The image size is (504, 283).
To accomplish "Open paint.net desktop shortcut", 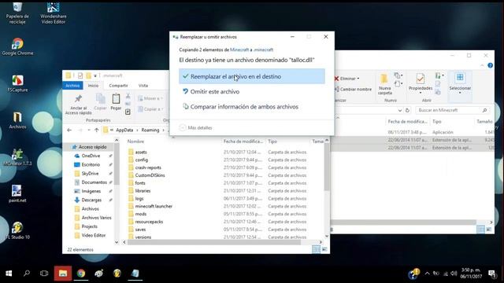I will [x=17, y=194].
